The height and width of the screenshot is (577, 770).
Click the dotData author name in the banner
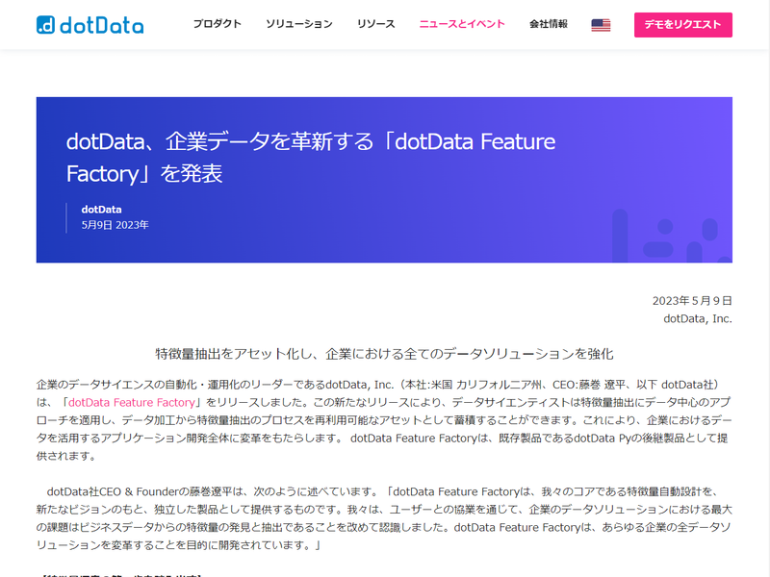coord(100,210)
